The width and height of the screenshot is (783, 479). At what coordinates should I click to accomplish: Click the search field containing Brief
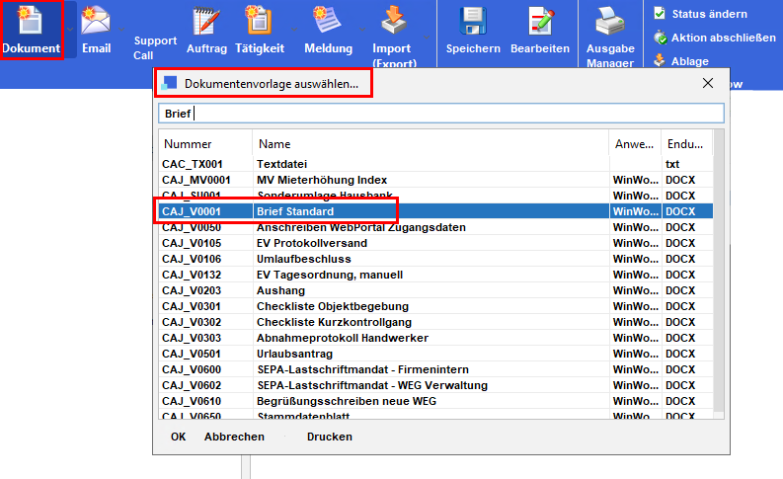[x=440, y=113]
